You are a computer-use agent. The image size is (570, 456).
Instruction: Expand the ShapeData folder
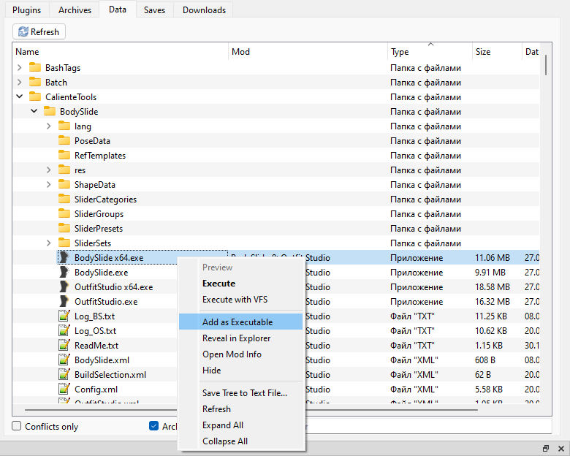[x=49, y=184]
